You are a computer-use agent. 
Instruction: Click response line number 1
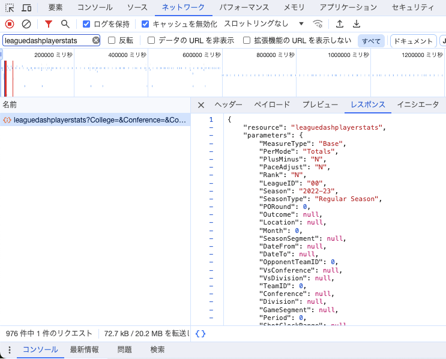[x=211, y=119]
